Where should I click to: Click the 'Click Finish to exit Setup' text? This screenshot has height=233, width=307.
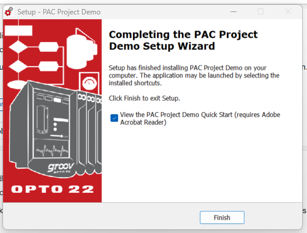pyautogui.click(x=144, y=98)
